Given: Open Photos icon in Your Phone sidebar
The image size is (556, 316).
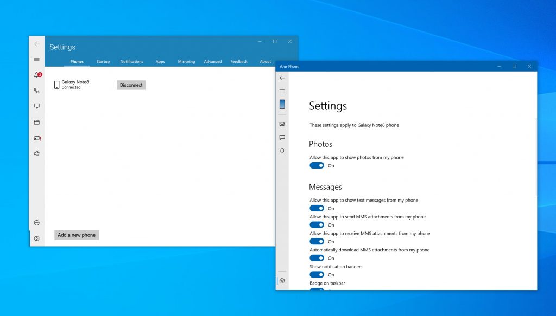Looking at the screenshot, I should tap(282, 124).
